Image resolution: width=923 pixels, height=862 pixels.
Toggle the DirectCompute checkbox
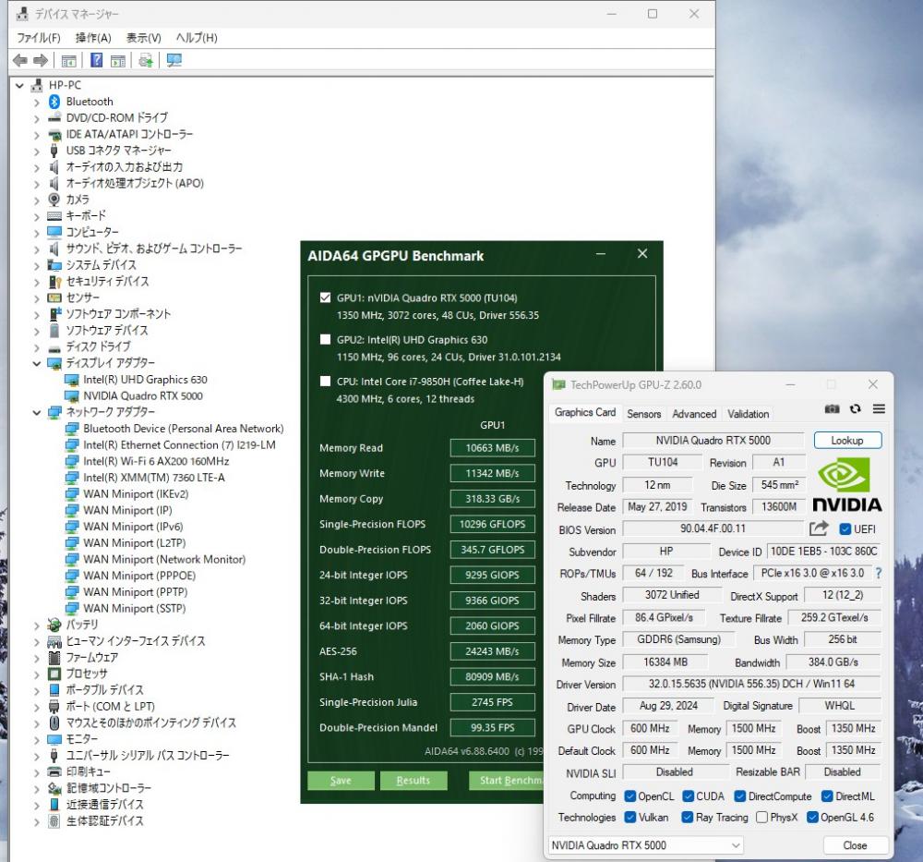coord(740,796)
